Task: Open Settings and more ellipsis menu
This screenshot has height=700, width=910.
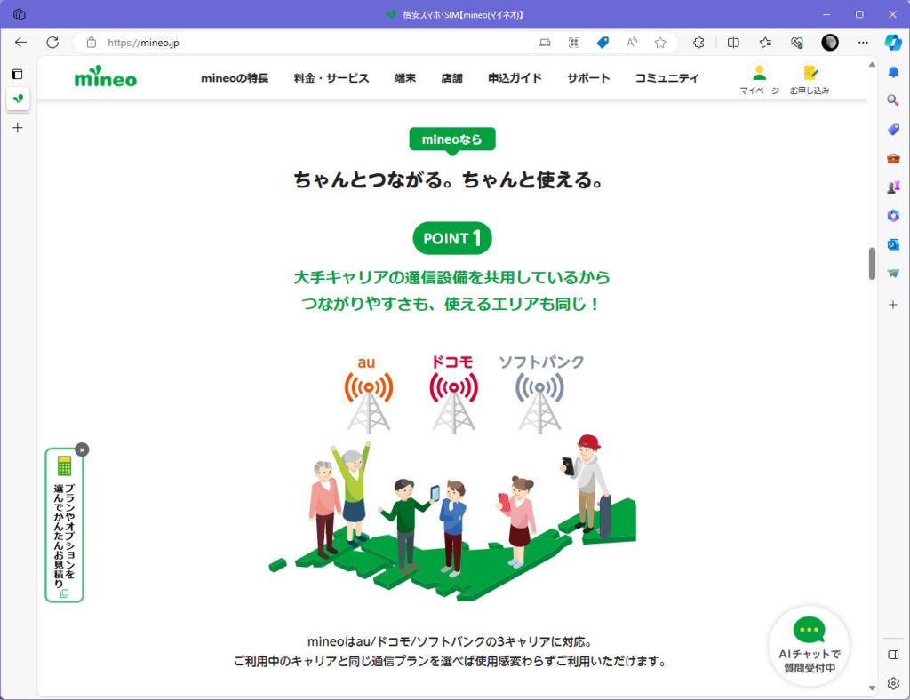Action: 863,43
